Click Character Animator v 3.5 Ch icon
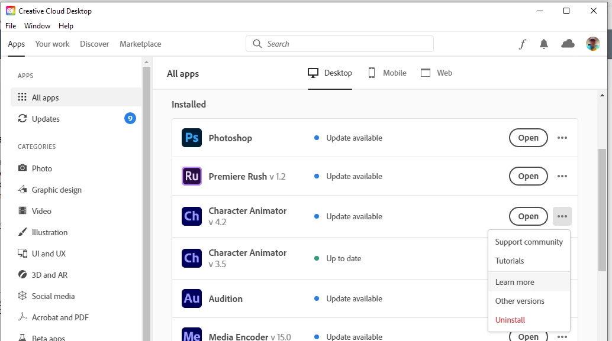Viewport: 612px width, 341px height. click(x=192, y=258)
